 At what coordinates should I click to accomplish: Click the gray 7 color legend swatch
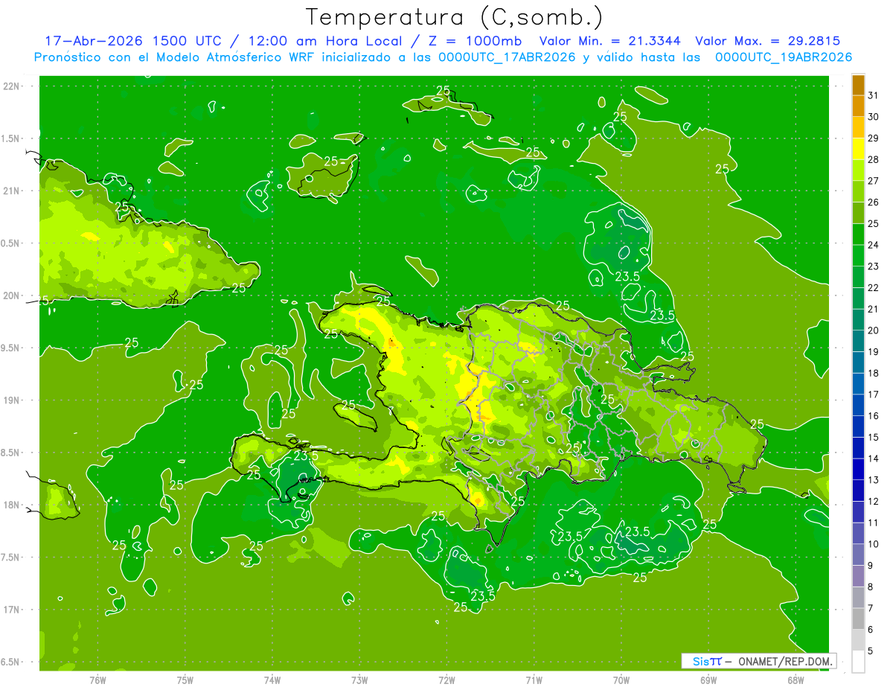click(x=858, y=598)
